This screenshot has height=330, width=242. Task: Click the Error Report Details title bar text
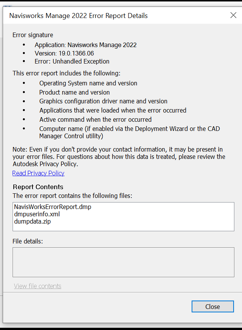78,16
